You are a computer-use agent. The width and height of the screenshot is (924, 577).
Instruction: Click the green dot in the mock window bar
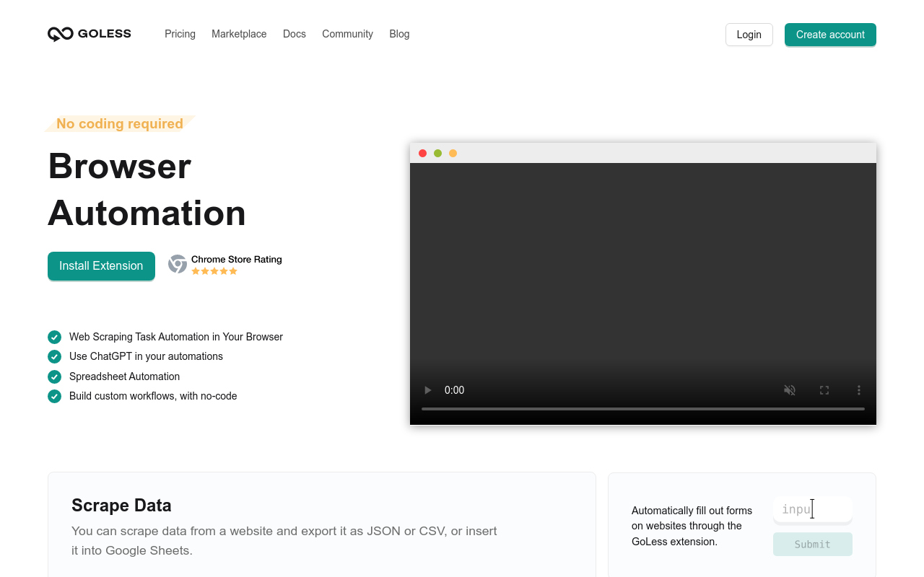click(437, 153)
